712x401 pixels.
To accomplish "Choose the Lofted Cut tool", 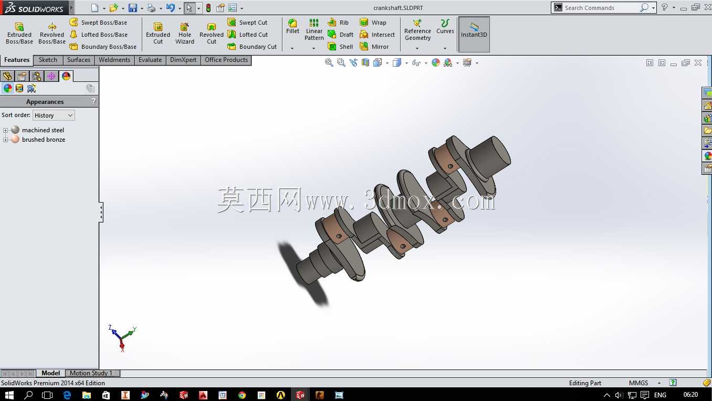I will 247,35.
